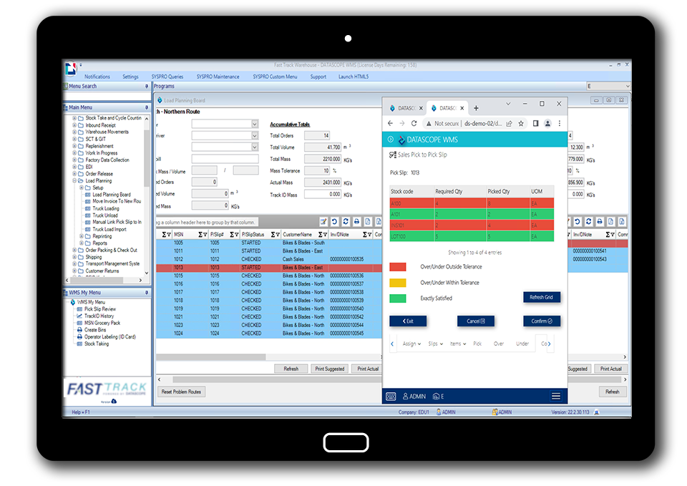Open the browser three-dot menu
Viewport: 687px width, 486px height.
560,123
